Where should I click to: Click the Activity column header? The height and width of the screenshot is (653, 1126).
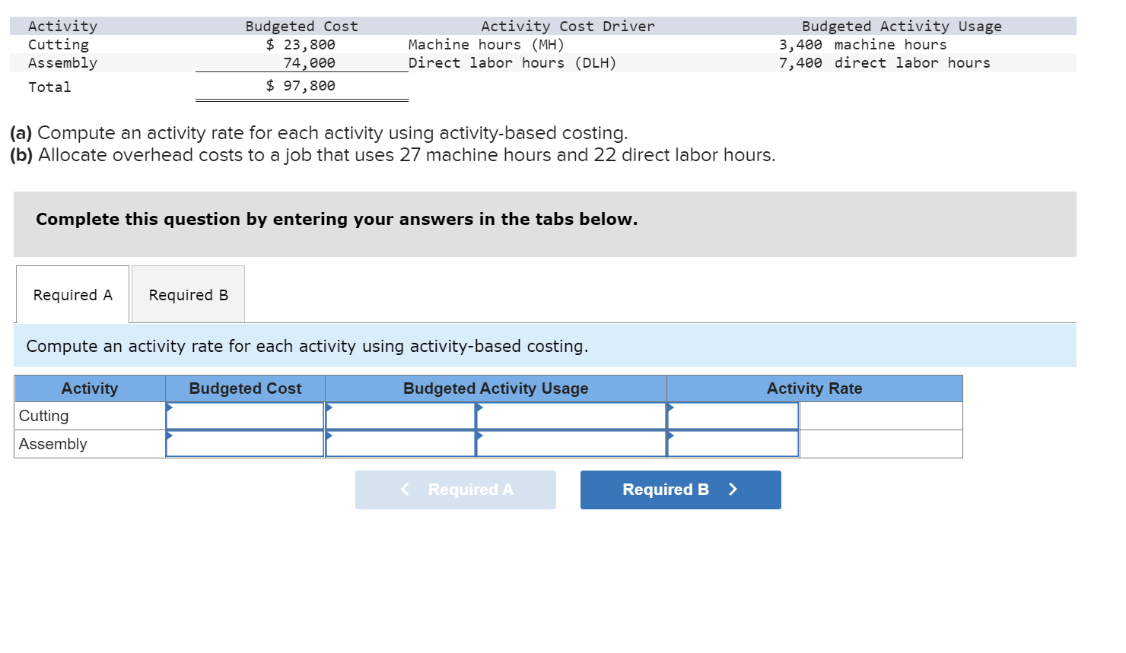point(89,388)
